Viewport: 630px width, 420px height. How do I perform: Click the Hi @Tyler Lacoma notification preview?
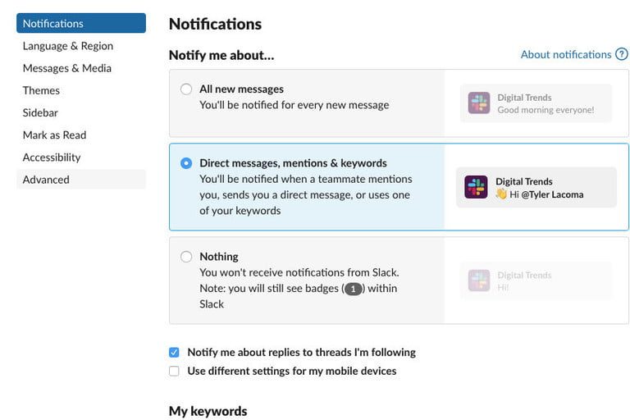[536, 188]
